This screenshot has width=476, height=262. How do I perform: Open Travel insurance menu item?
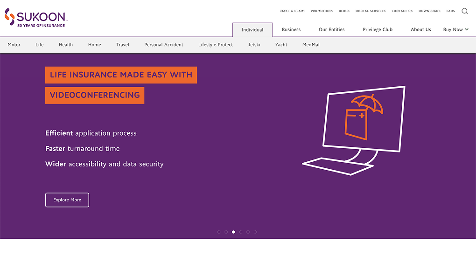[123, 45]
